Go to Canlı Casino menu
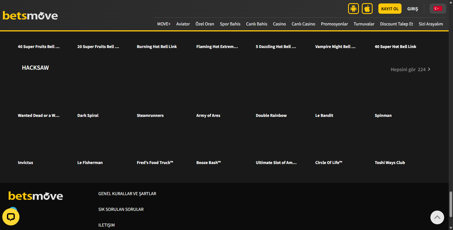The height and width of the screenshot is (230, 453). pyautogui.click(x=303, y=24)
